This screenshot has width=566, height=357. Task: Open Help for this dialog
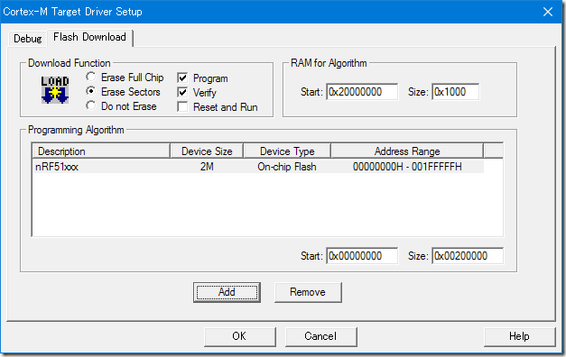click(519, 336)
